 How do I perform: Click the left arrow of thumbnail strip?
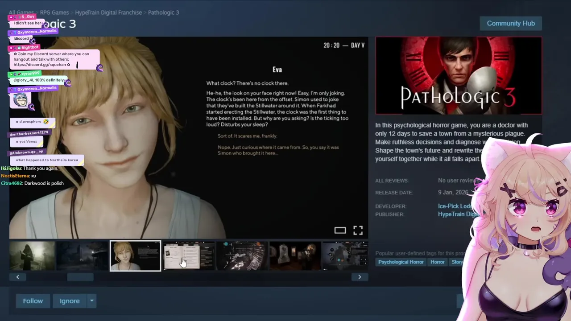[18, 277]
